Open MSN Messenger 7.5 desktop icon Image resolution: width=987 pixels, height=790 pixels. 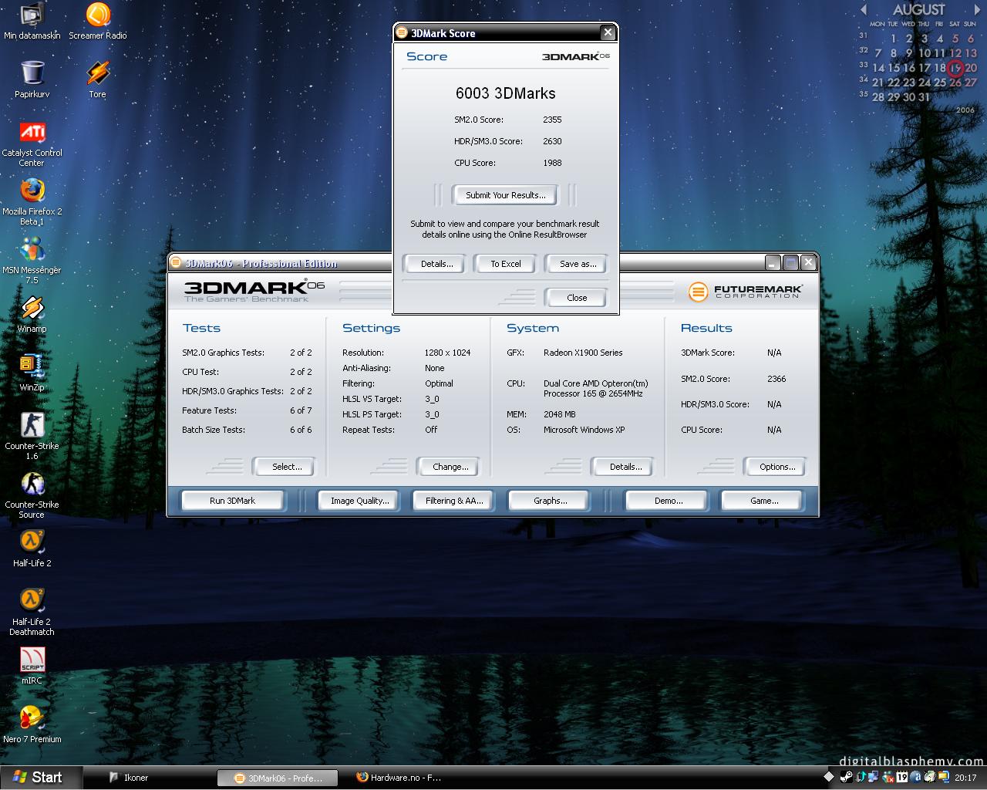click(x=32, y=261)
